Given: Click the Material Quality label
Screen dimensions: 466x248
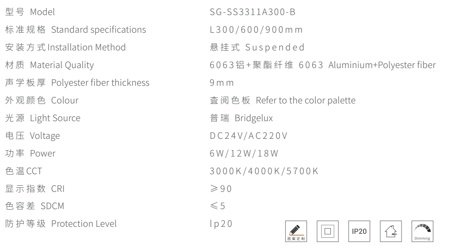Looking at the screenshot, I should click(61, 65).
